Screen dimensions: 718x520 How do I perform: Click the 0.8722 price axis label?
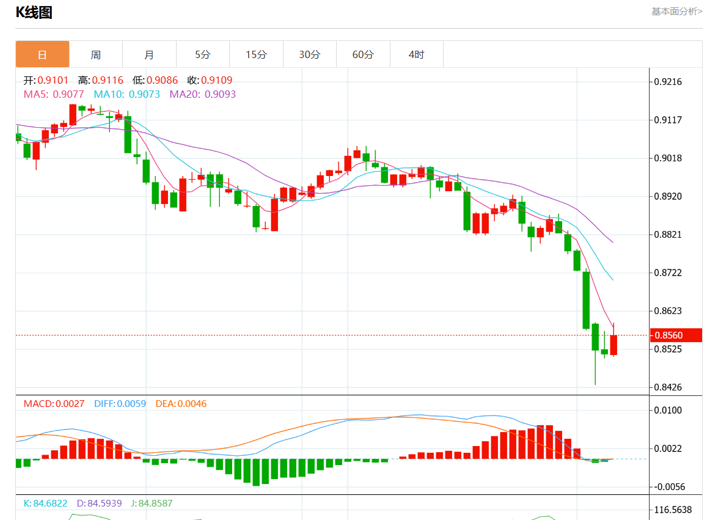pos(668,273)
